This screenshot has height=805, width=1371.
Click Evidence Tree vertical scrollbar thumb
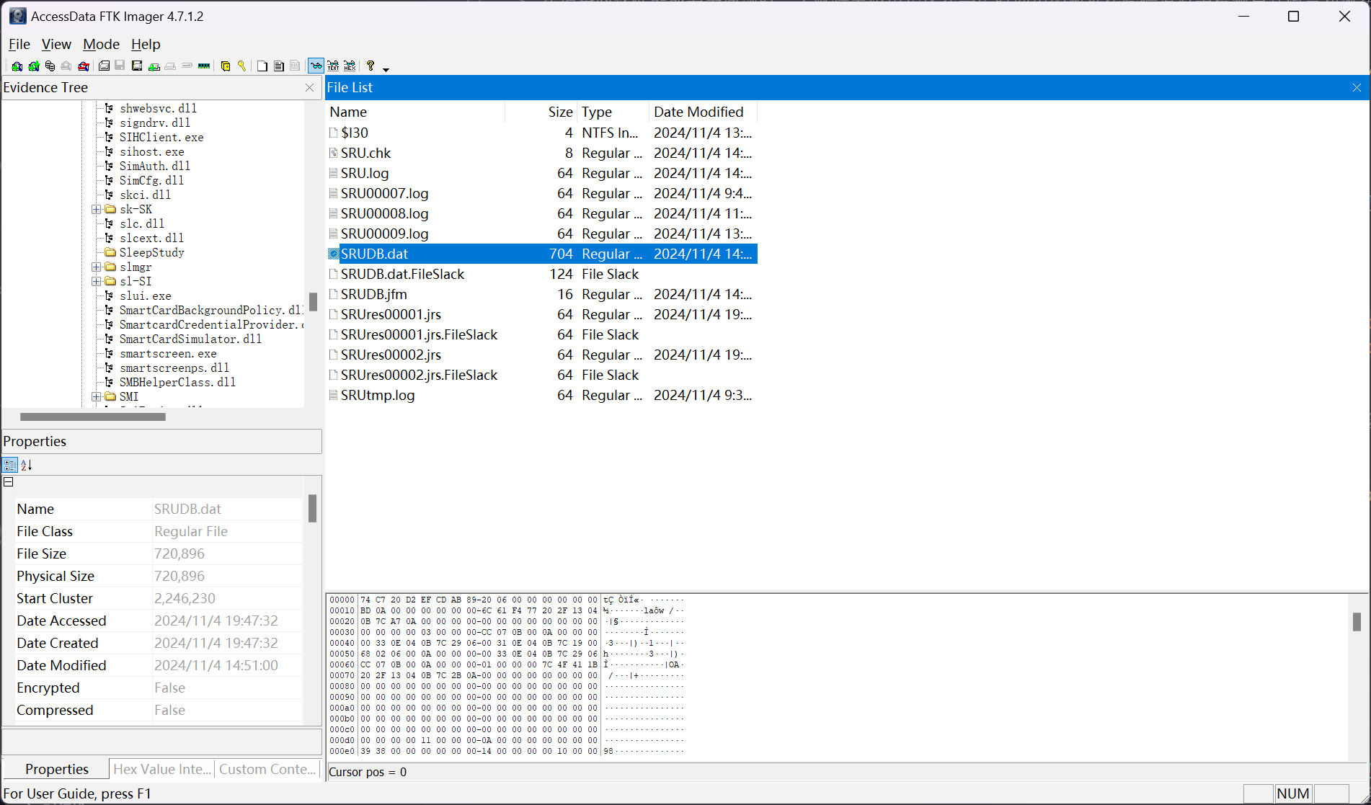(313, 301)
